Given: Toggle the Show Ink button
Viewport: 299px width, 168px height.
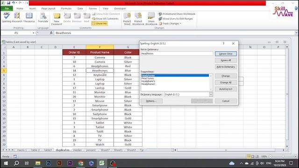Looking at the screenshot, I should (x=100, y=23).
